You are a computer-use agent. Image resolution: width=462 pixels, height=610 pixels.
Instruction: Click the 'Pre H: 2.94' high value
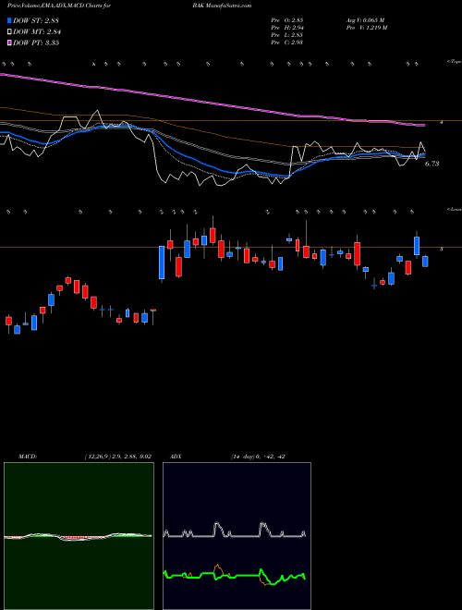click(287, 28)
